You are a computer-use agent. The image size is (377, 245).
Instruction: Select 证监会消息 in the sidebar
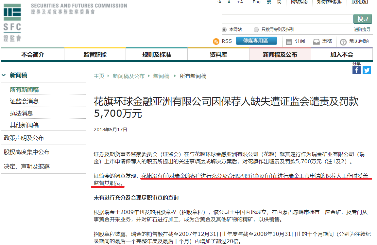click(24, 101)
